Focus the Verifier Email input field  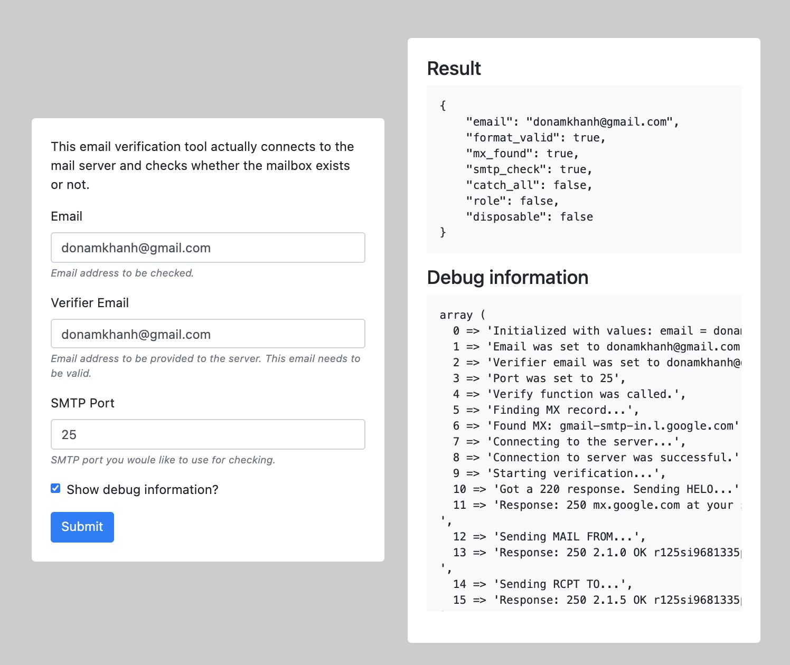[x=208, y=334]
